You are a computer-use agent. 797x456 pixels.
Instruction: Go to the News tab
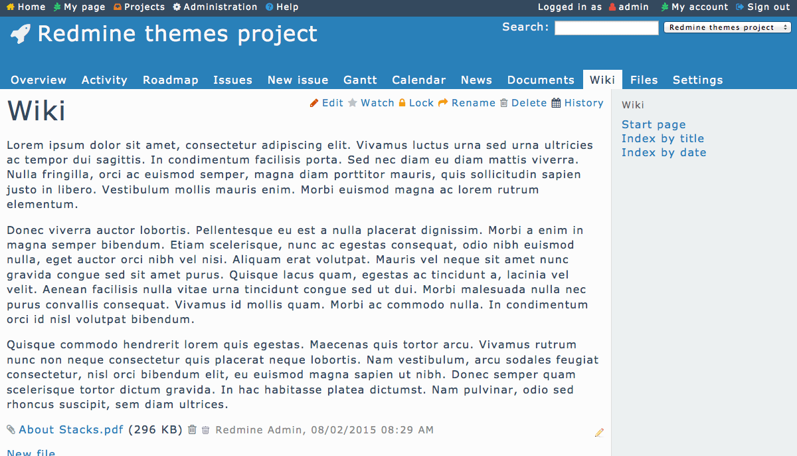[476, 80]
